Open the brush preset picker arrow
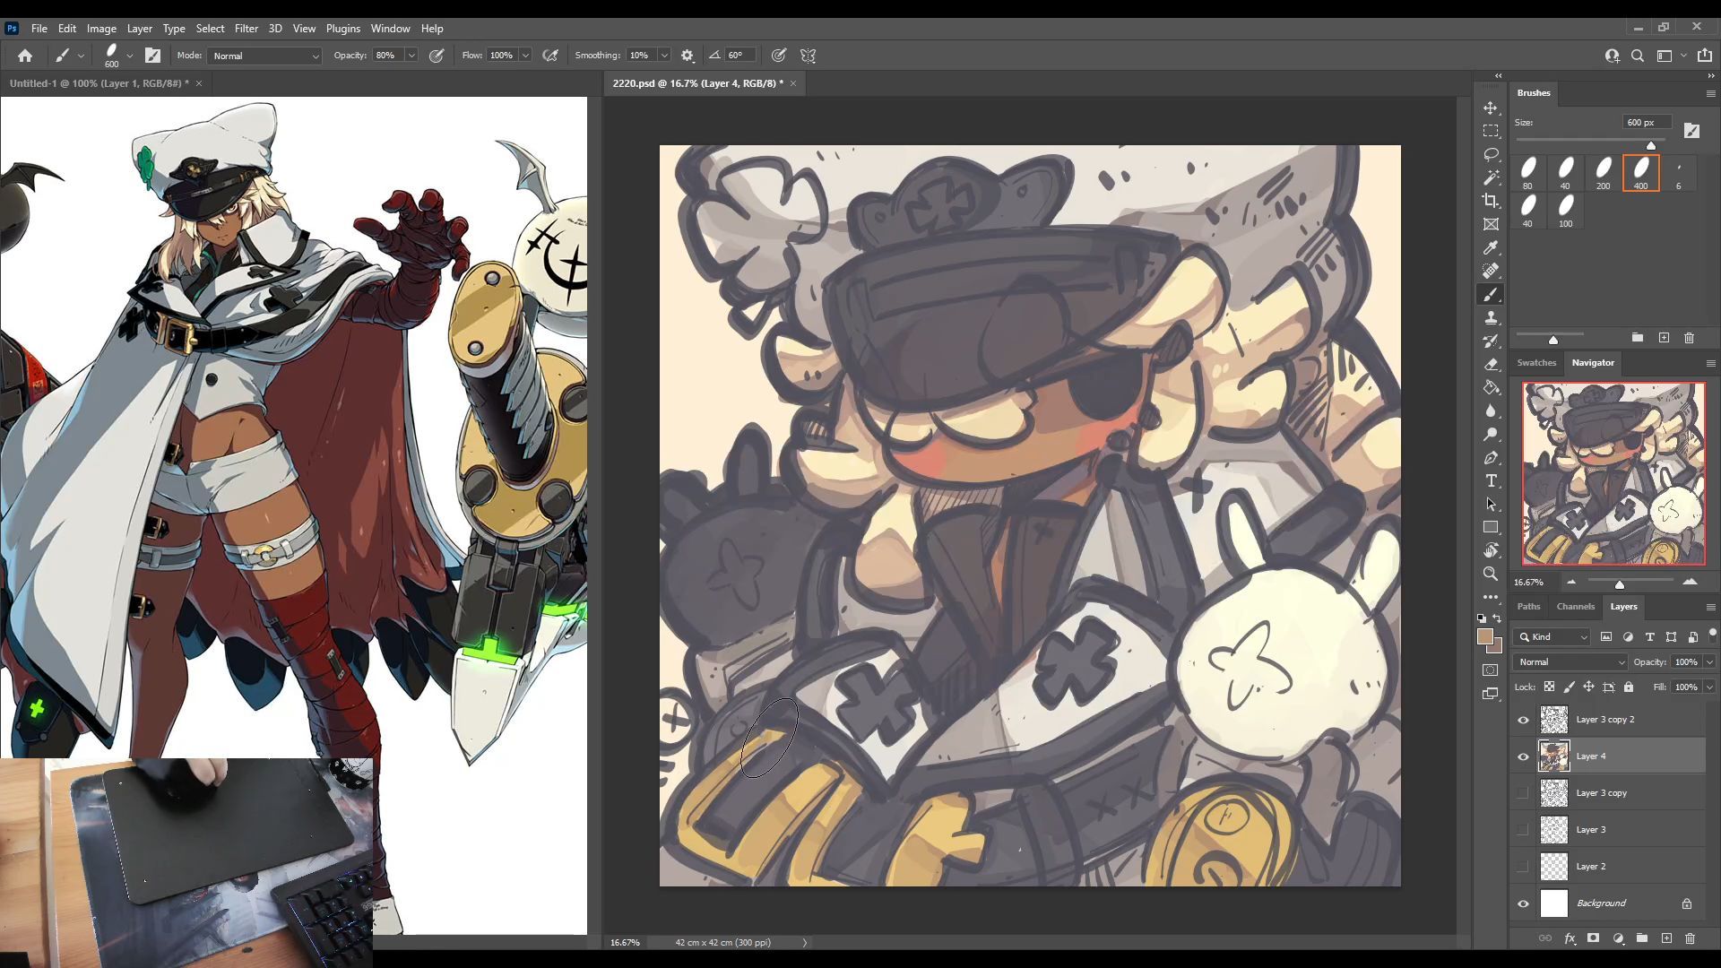Viewport: 1721px width, 968px height. coord(130,56)
